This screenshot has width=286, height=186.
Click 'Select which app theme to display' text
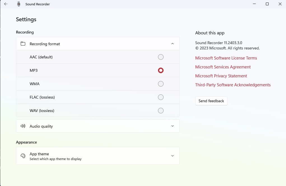(56, 159)
